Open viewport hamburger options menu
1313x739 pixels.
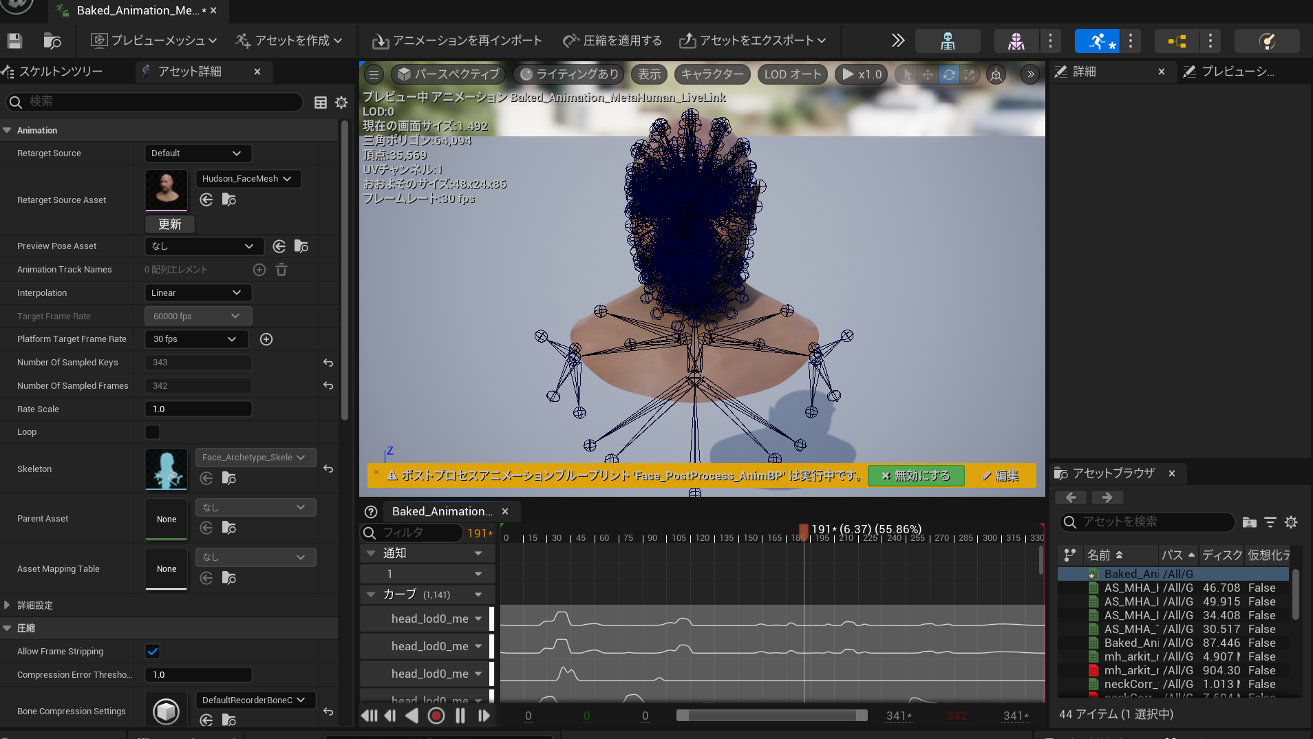(x=374, y=74)
